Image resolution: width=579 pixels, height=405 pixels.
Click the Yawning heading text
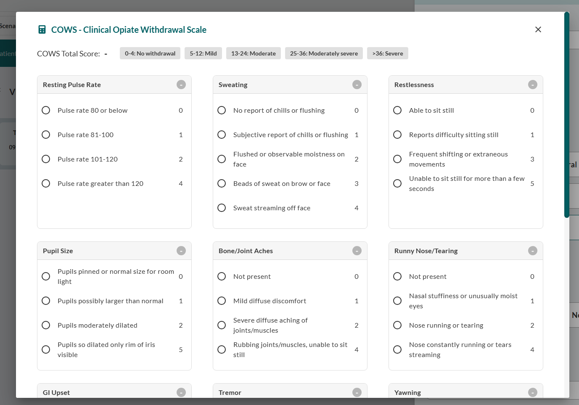click(407, 392)
